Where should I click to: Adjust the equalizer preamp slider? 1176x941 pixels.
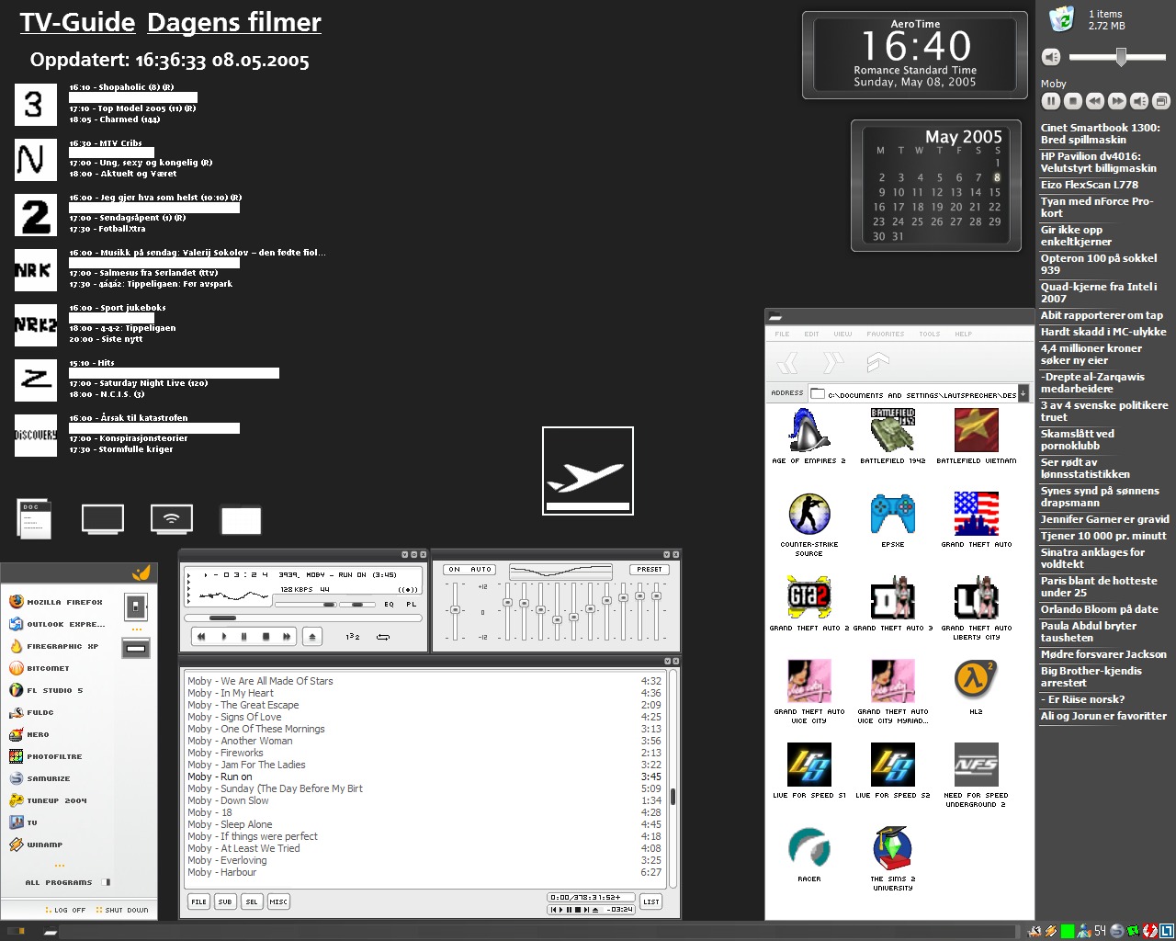pos(455,611)
